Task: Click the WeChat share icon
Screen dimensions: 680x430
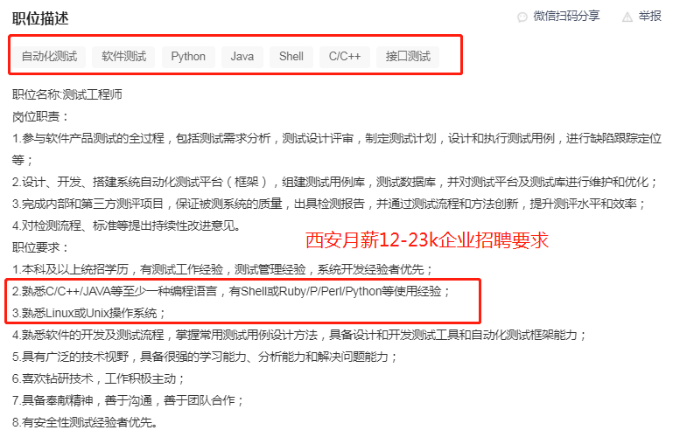Action: click(x=522, y=17)
